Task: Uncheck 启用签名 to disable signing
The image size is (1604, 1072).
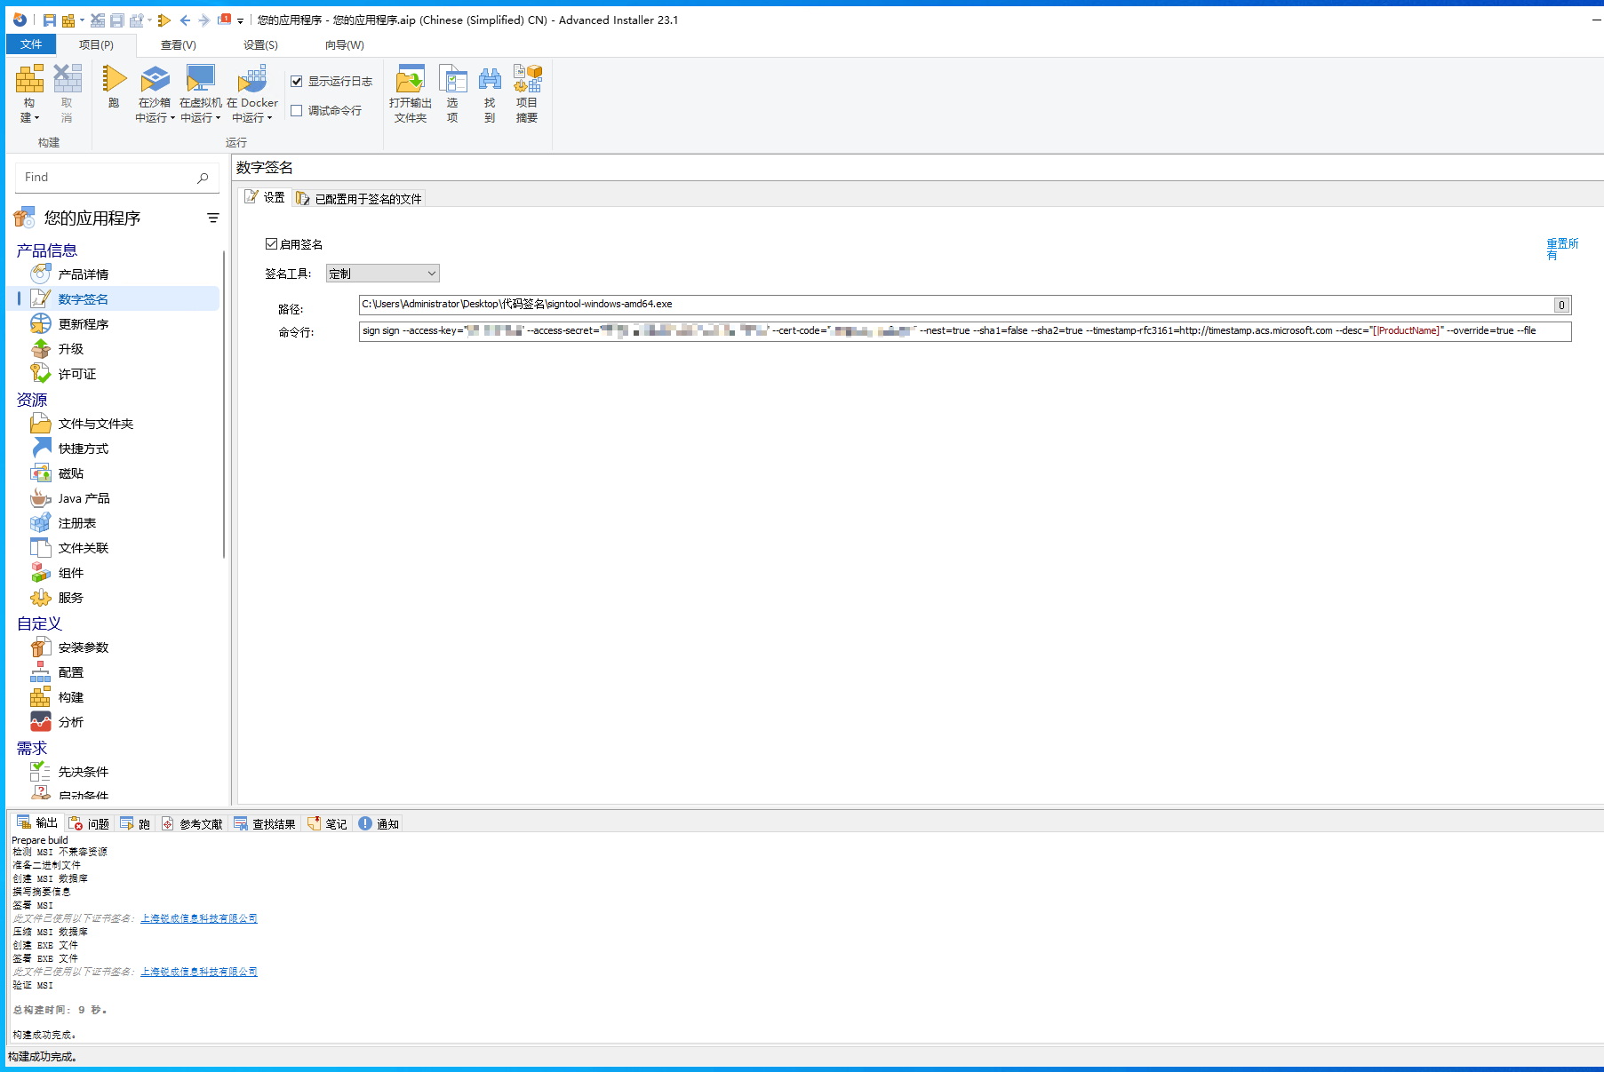Action: click(271, 243)
